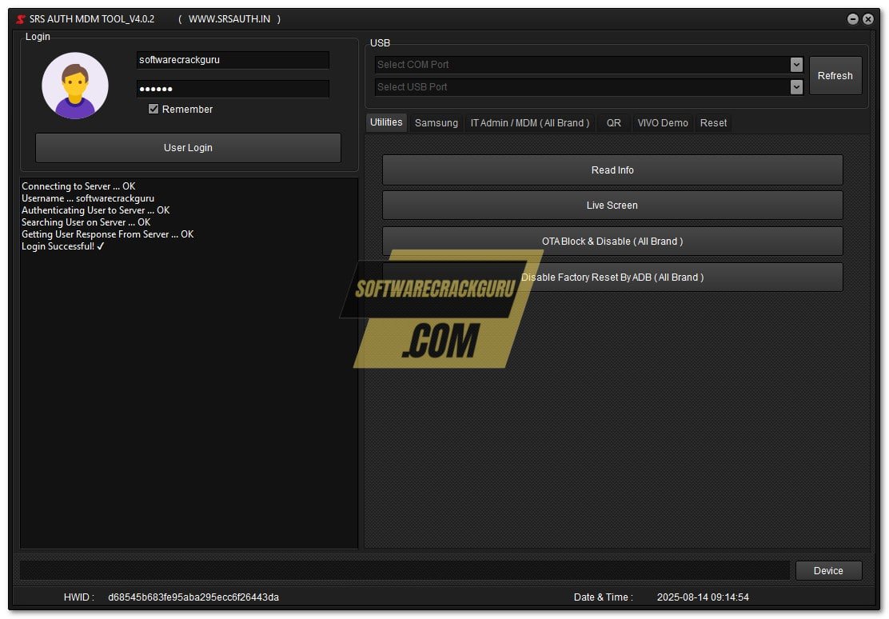Viewport: 889px width, 619px height.
Task: Open the IT Admin / MDM ( All Brand ) tab
Action: tap(530, 123)
